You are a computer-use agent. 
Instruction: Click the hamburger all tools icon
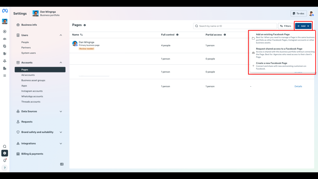point(5,76)
